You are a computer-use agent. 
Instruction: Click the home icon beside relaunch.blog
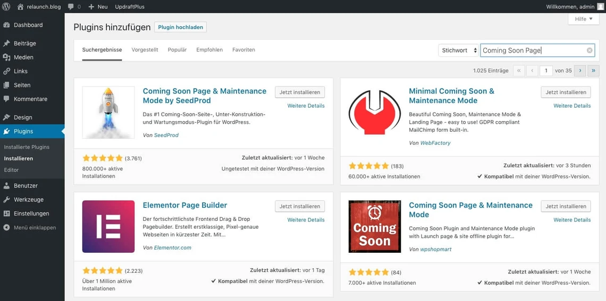20,6
